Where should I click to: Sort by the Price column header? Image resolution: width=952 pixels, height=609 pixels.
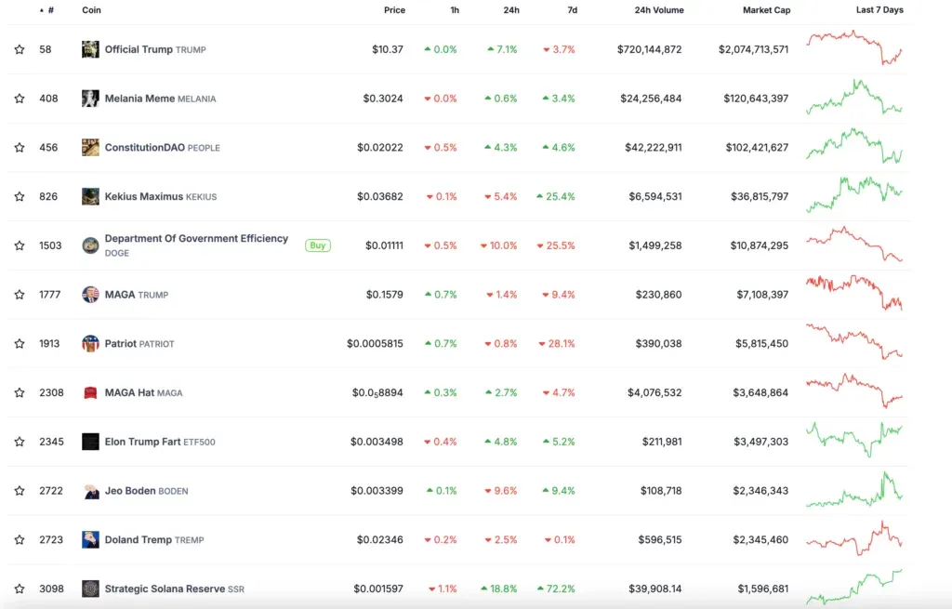point(394,10)
